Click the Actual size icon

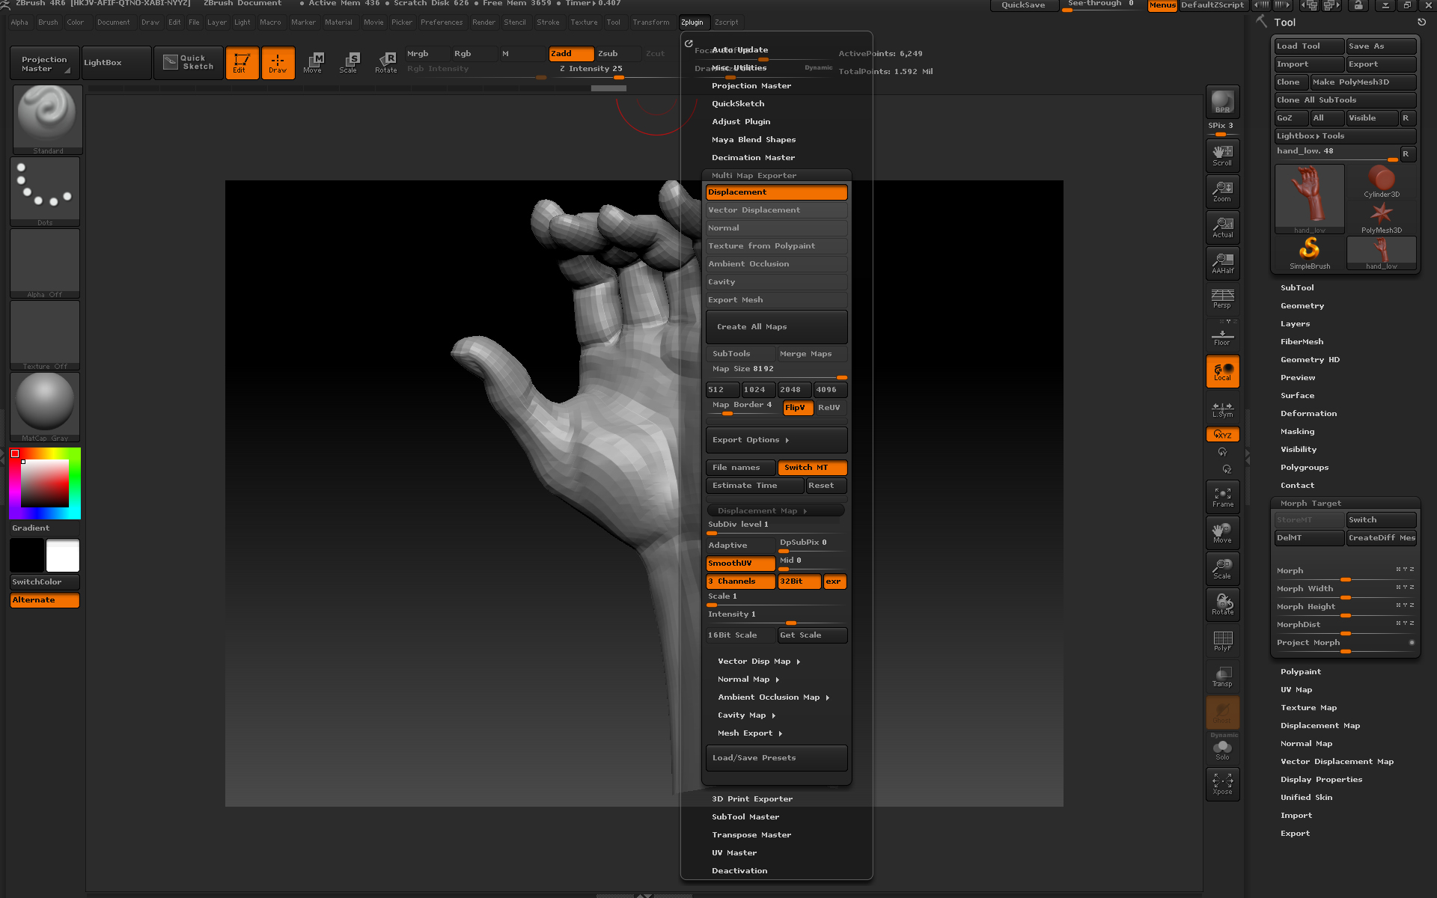1222,227
